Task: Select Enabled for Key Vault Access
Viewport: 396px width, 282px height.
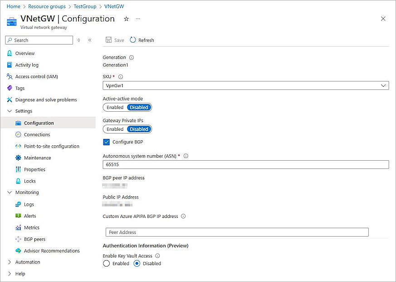Action: [x=106, y=263]
